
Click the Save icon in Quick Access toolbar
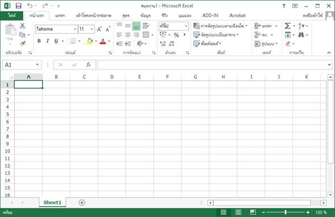click(19, 6)
